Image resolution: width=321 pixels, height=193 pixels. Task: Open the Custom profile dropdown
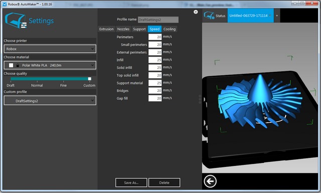coord(50,101)
